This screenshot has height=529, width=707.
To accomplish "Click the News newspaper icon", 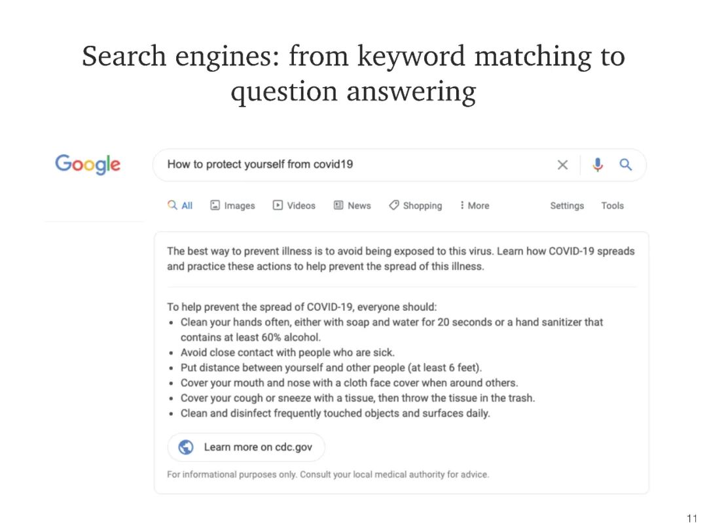I will coord(338,205).
